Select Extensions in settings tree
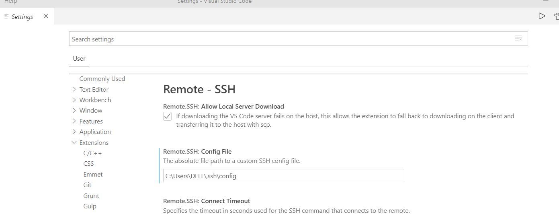The image size is (559, 214). point(94,142)
